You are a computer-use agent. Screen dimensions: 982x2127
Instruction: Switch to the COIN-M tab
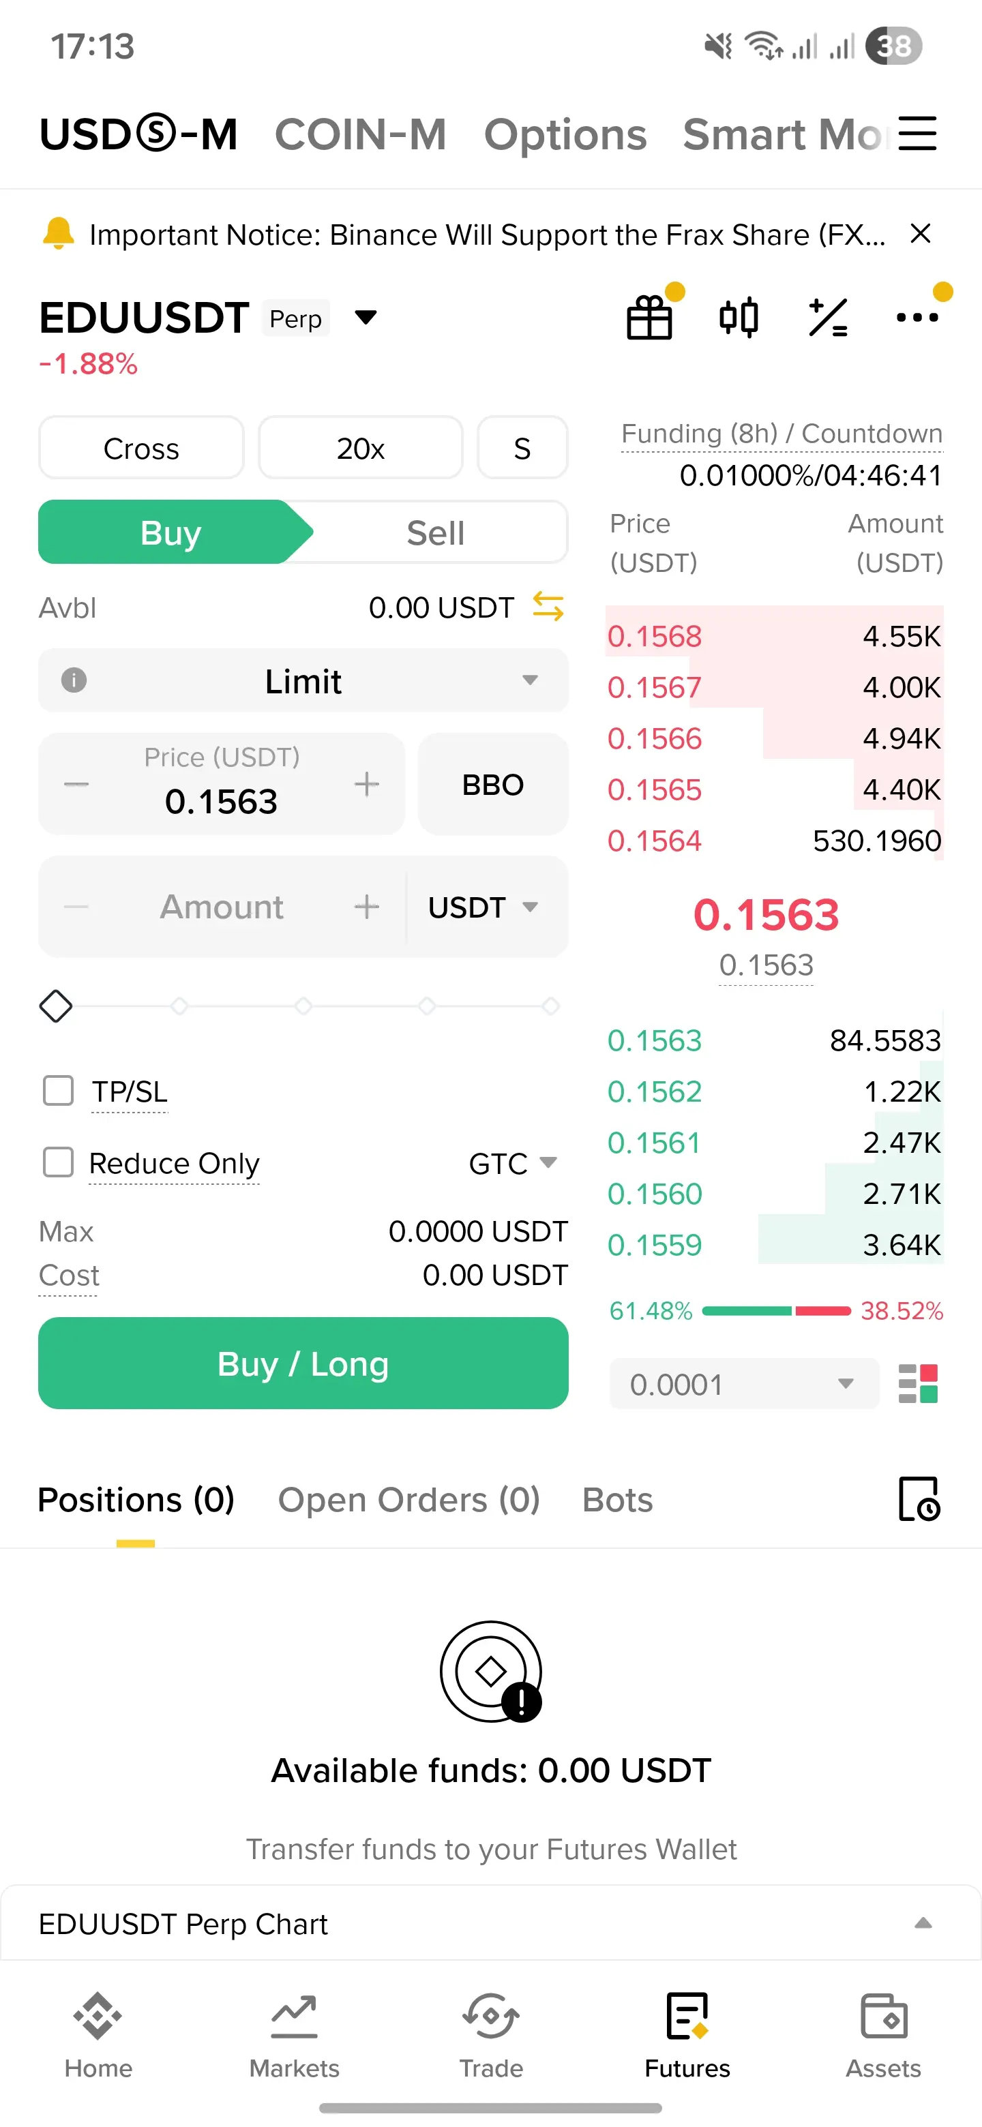pos(360,134)
